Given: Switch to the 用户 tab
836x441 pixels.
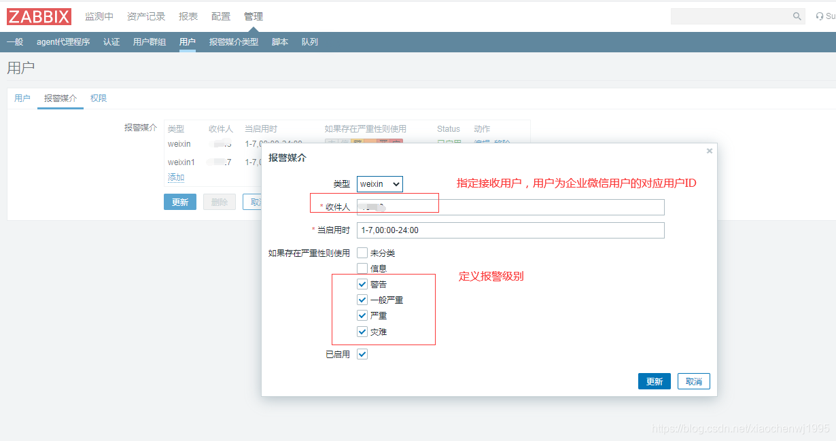Looking at the screenshot, I should tap(22, 99).
